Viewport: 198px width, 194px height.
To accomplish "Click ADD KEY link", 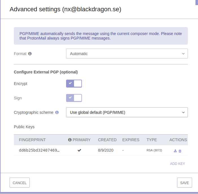I will pos(177,164).
